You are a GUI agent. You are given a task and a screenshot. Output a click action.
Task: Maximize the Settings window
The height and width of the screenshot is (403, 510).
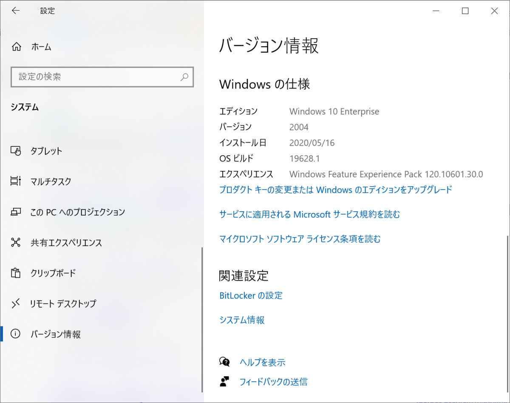[465, 11]
